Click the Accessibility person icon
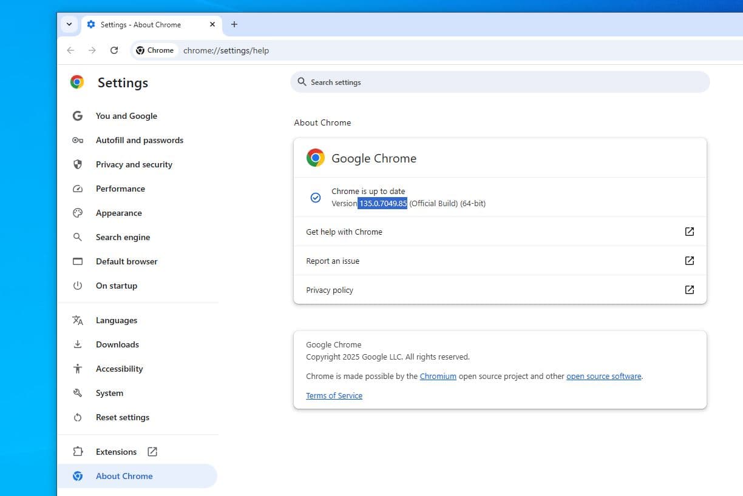The image size is (743, 496). click(78, 369)
